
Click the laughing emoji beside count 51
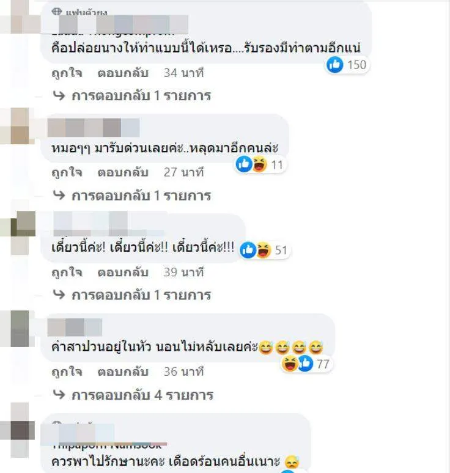click(264, 250)
